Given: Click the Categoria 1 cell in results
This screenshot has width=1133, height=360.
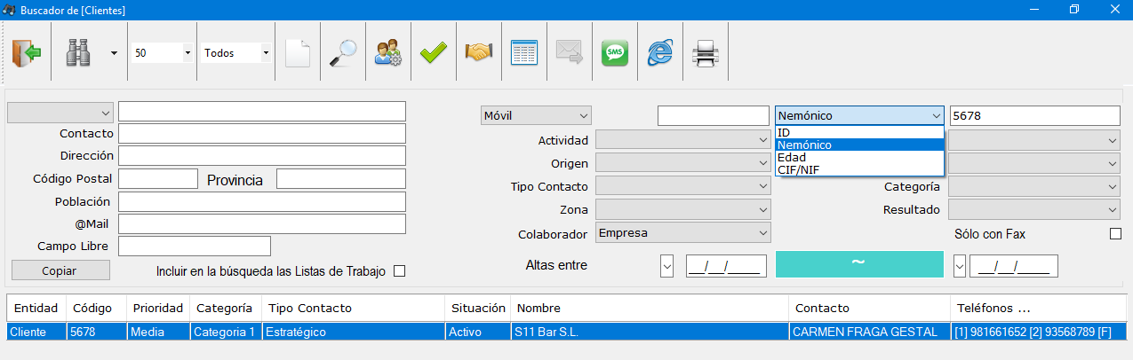Looking at the screenshot, I should [226, 332].
